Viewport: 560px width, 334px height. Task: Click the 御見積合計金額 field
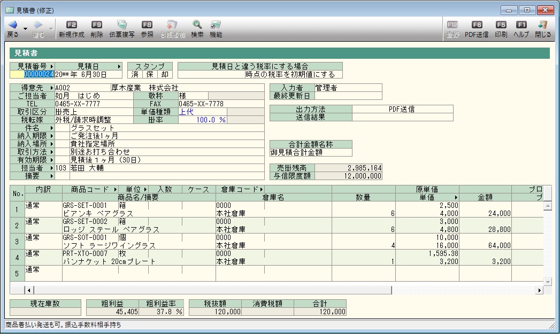pos(311,152)
